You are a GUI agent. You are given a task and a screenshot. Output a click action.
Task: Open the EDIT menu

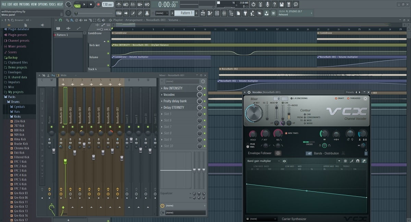pyautogui.click(x=10, y=4)
